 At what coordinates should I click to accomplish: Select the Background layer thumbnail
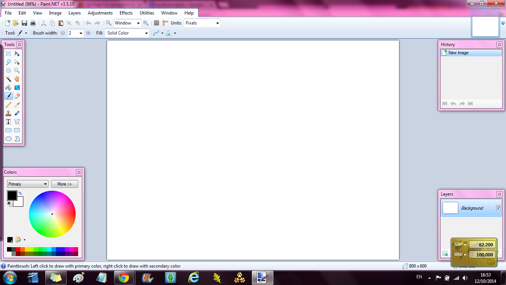pos(450,208)
